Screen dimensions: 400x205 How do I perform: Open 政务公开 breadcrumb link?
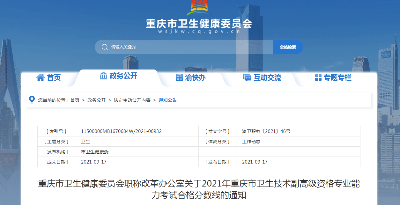click(97, 100)
